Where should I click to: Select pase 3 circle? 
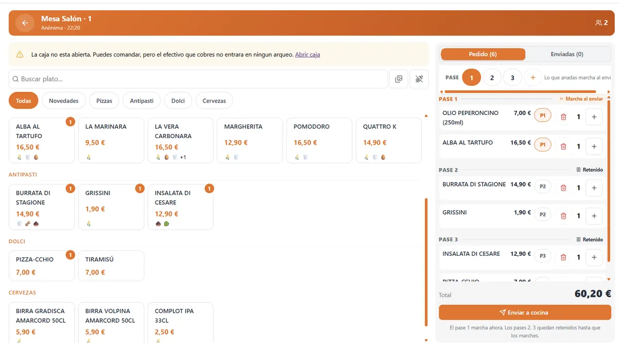point(512,78)
